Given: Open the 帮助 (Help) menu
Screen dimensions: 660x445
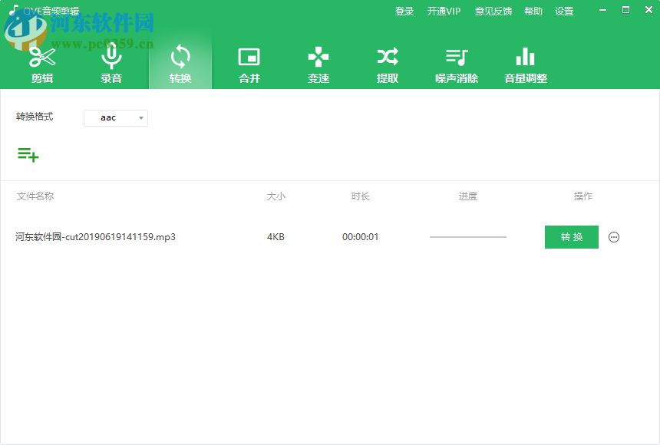Looking at the screenshot, I should 533,11.
